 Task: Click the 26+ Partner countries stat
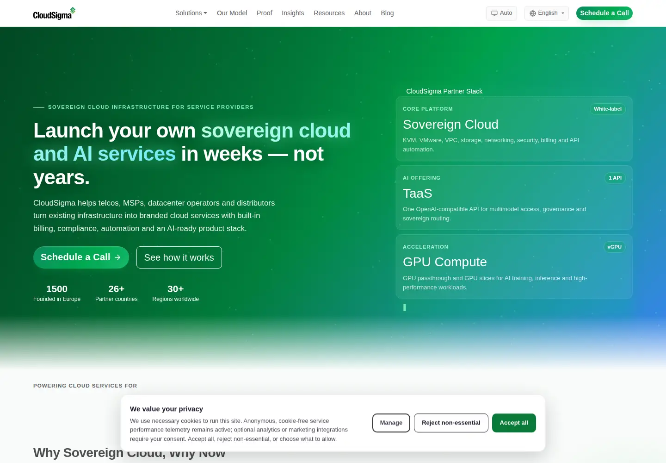(x=116, y=294)
